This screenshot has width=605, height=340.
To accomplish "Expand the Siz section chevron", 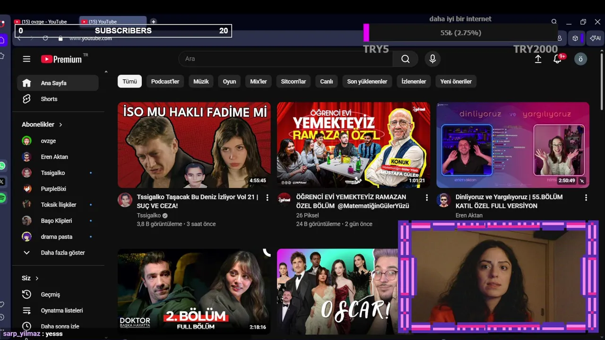I will click(37, 279).
